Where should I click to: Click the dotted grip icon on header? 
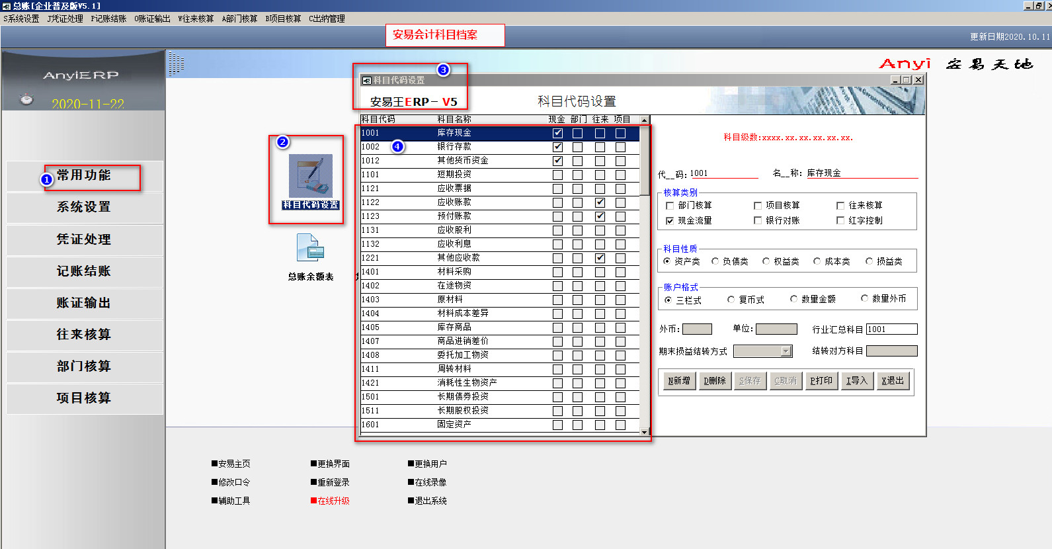[176, 64]
